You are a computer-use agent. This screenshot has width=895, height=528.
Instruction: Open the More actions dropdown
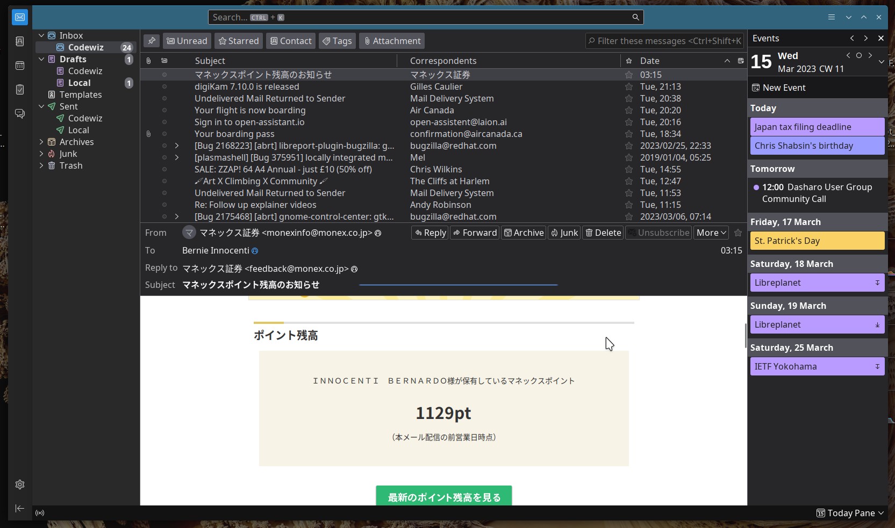711,233
